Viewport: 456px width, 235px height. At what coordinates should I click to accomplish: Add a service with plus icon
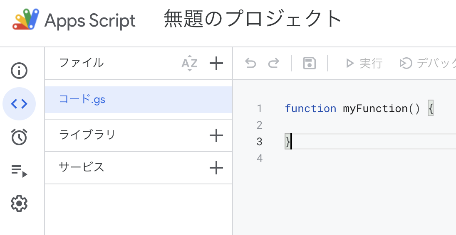216,168
